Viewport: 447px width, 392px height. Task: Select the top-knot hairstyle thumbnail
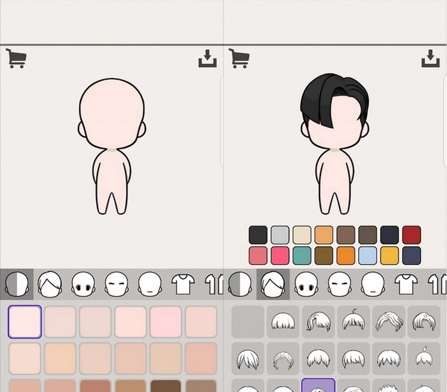coord(424,359)
